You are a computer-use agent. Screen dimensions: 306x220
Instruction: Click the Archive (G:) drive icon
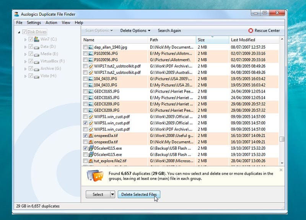[x=37, y=69]
